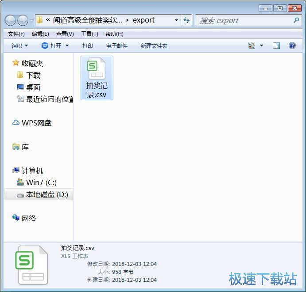Image resolution: width=306 pixels, height=292 pixels.
Task: Minimize the export window
Action: coord(265,8)
